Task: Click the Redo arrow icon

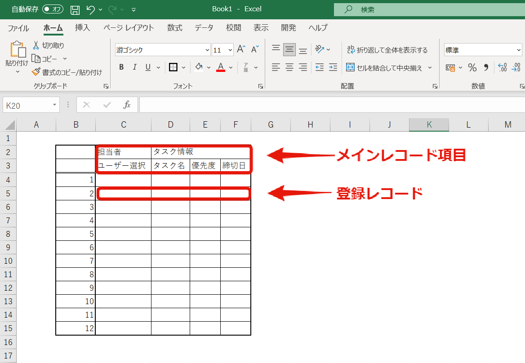Action: click(x=112, y=9)
